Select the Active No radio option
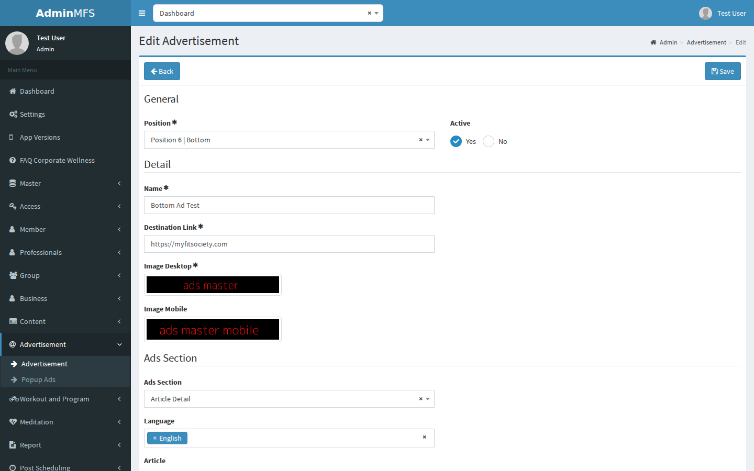The width and height of the screenshot is (754, 471). coord(489,141)
